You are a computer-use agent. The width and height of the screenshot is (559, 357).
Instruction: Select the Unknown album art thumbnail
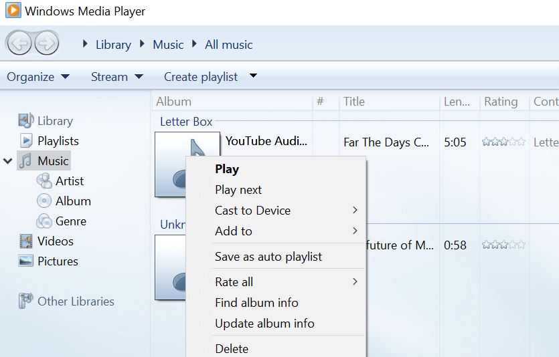coord(171,267)
